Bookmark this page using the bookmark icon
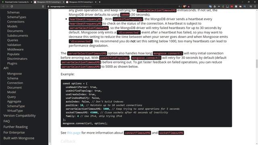 point(43,6)
